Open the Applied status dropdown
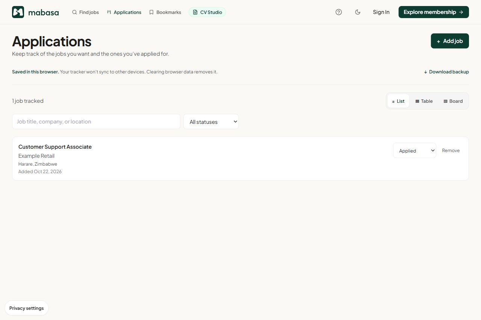The width and height of the screenshot is (481, 320). tap(414, 151)
